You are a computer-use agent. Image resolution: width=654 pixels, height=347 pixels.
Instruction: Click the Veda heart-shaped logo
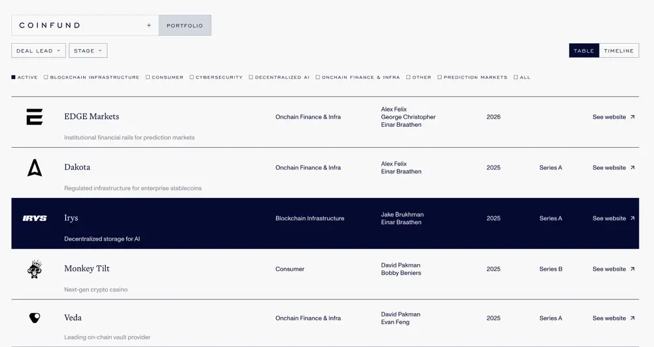click(x=35, y=318)
